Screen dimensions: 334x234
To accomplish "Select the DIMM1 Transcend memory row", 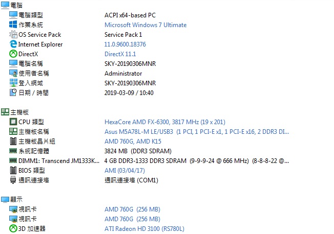I will coord(58,161).
